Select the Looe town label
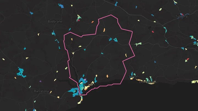Image resolution: width=198 pixels, height=111 pixels. [x=81, y=95]
